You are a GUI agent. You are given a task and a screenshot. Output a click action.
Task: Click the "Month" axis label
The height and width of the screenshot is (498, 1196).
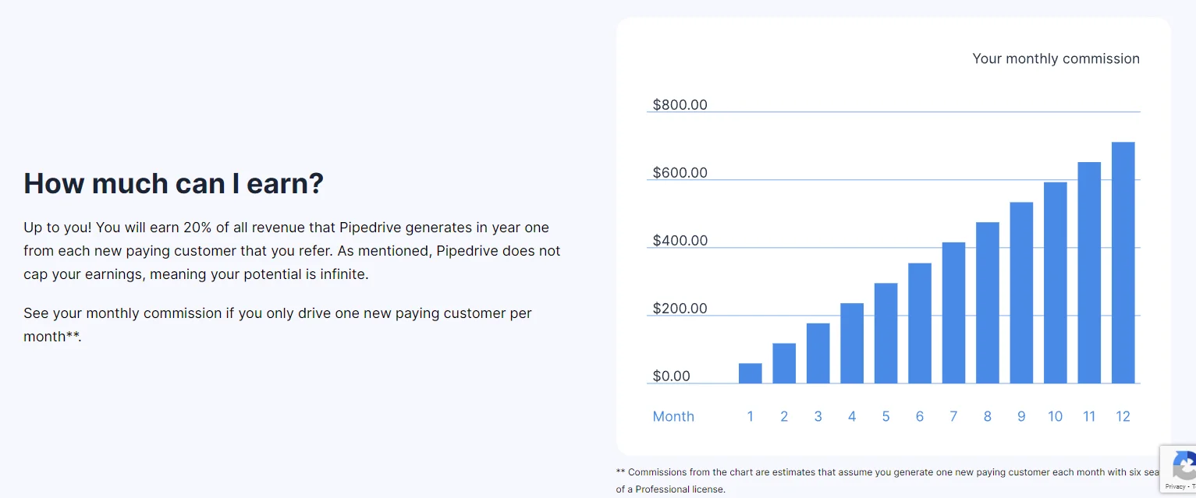(673, 416)
